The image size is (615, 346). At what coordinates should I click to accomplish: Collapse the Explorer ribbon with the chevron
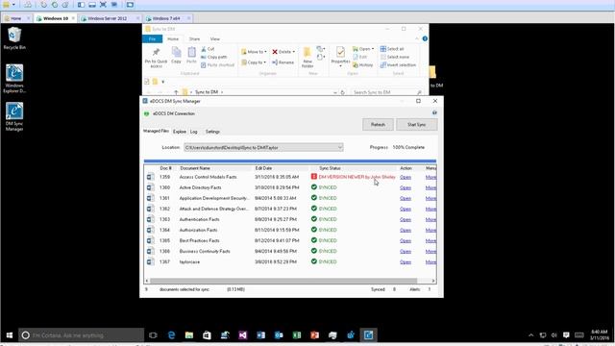pos(416,38)
